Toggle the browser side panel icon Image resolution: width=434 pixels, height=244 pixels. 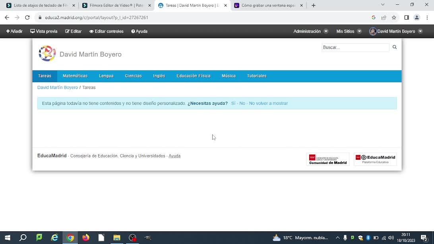point(406,17)
